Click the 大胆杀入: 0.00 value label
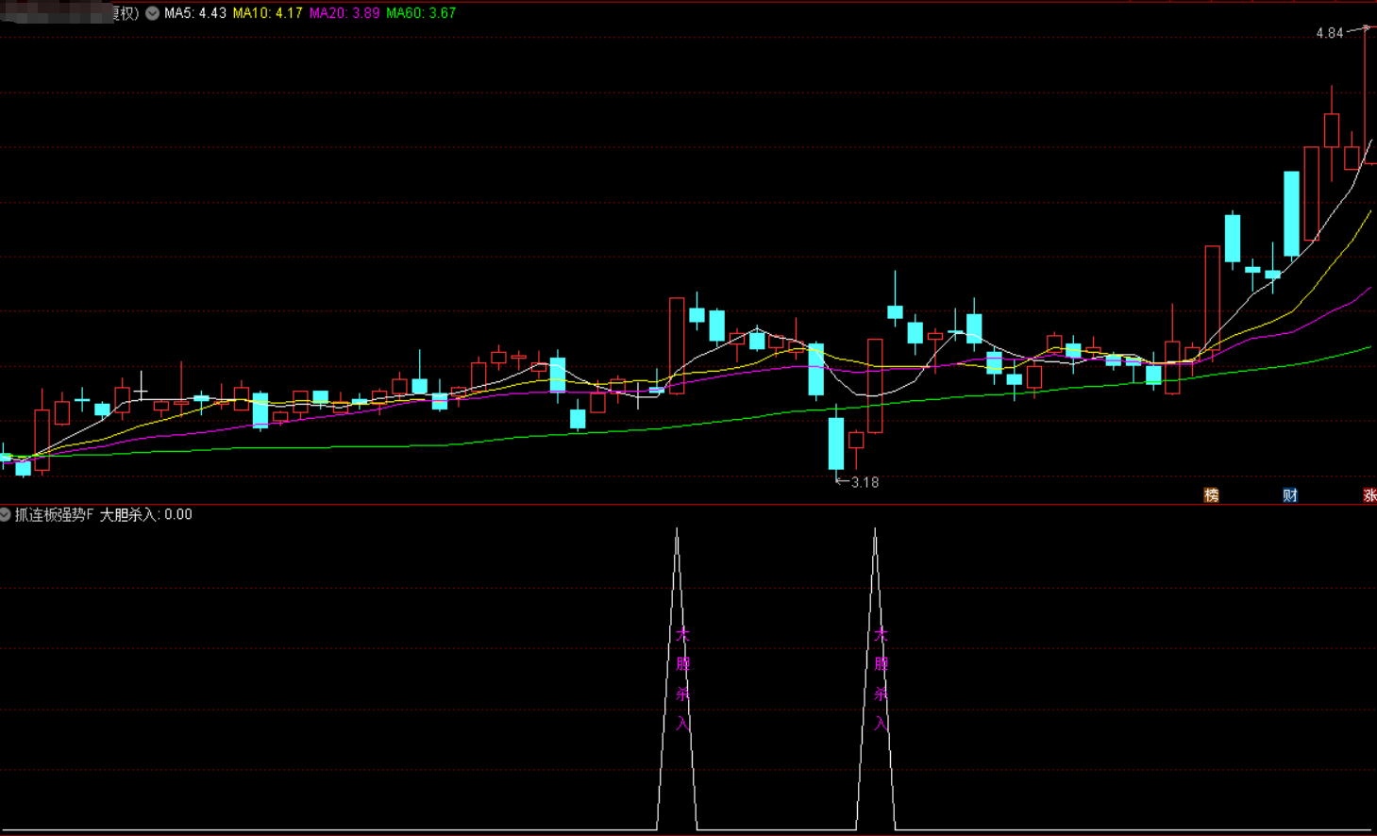The image size is (1377, 836). point(146,514)
